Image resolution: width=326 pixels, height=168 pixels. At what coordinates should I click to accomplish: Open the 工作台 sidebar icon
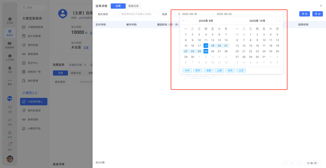point(10,20)
